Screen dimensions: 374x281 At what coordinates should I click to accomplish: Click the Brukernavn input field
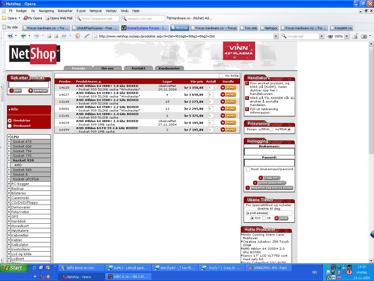click(x=269, y=152)
